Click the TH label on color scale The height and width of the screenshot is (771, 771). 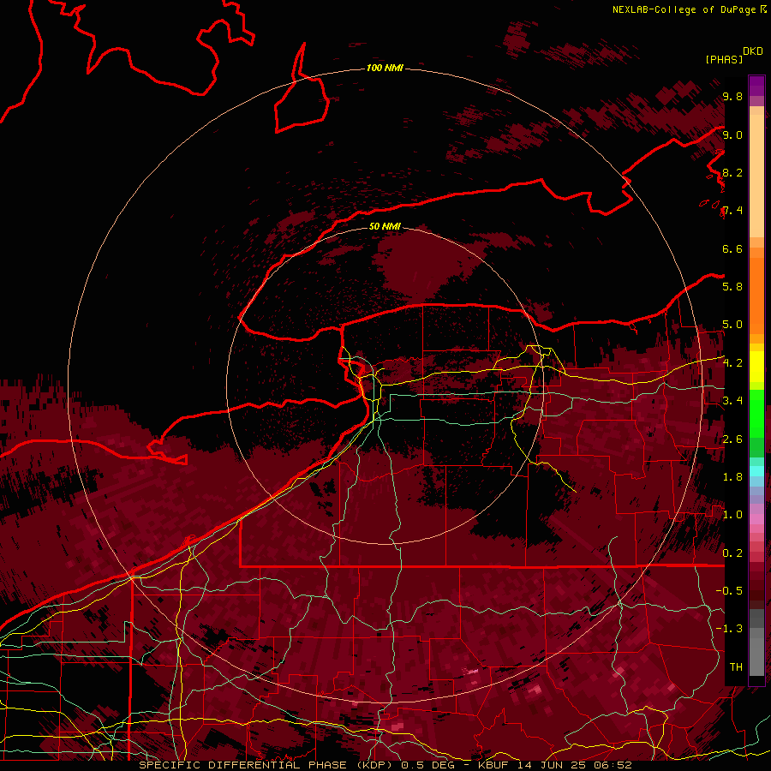coord(736,667)
